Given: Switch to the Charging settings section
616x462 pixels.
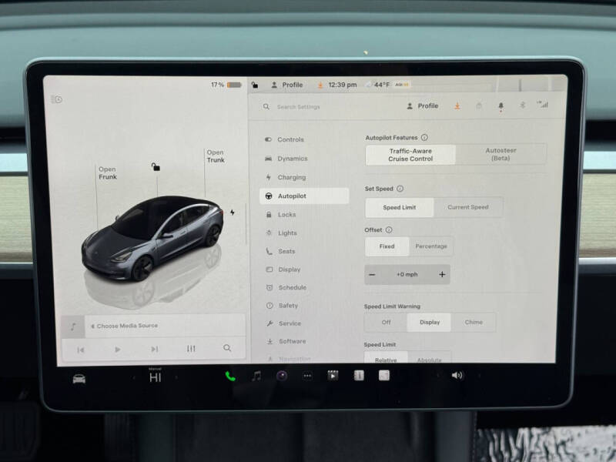Looking at the screenshot, I should 291,177.
